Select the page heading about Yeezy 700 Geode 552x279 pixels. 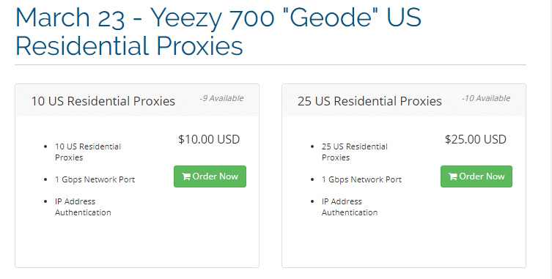coord(218,31)
